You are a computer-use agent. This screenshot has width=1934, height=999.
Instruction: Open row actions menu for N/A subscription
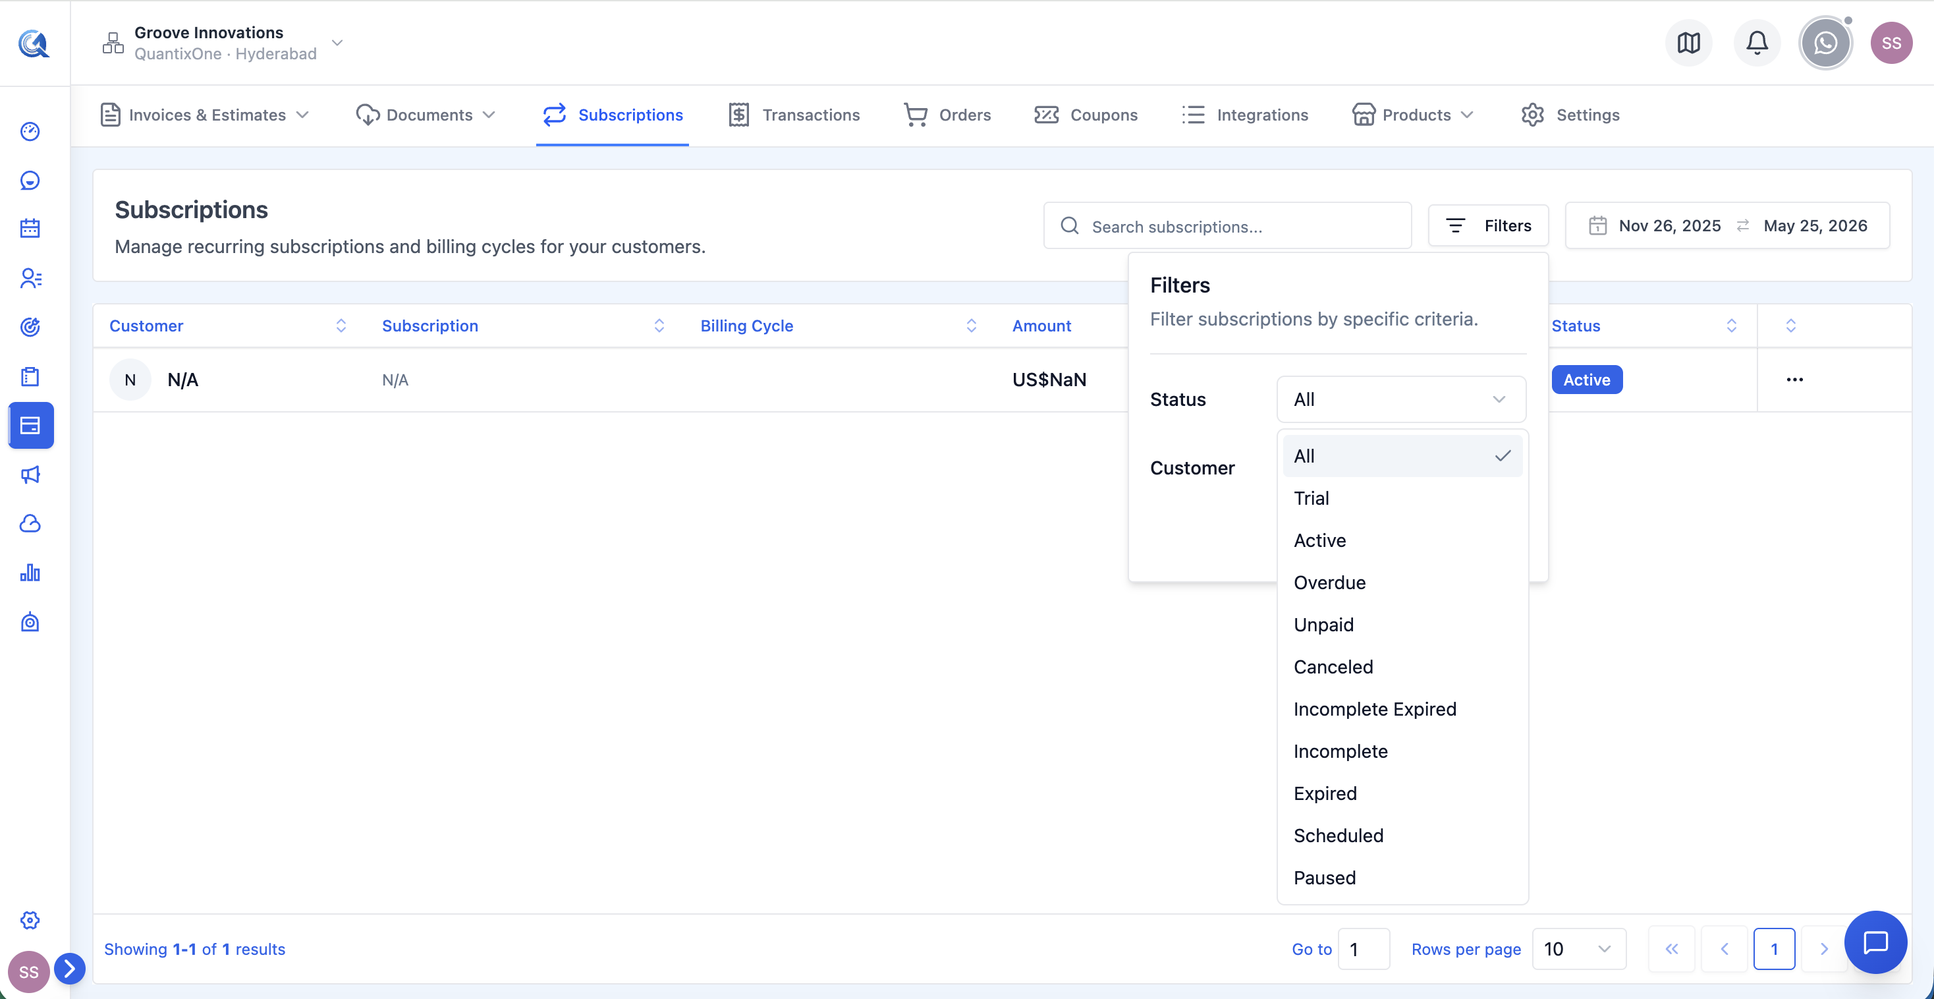[x=1794, y=380]
